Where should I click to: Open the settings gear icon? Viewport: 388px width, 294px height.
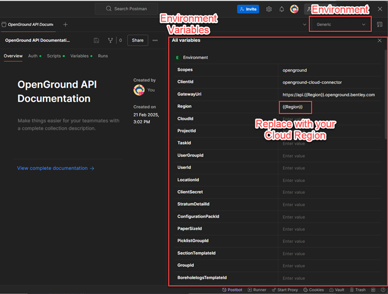(269, 9)
